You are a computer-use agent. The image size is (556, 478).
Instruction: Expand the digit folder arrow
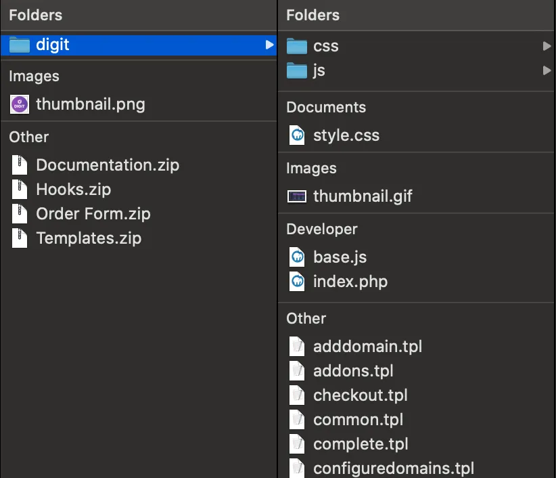click(269, 45)
